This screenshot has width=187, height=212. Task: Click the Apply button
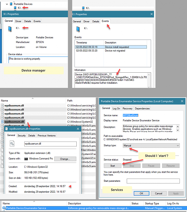click(x=176, y=193)
